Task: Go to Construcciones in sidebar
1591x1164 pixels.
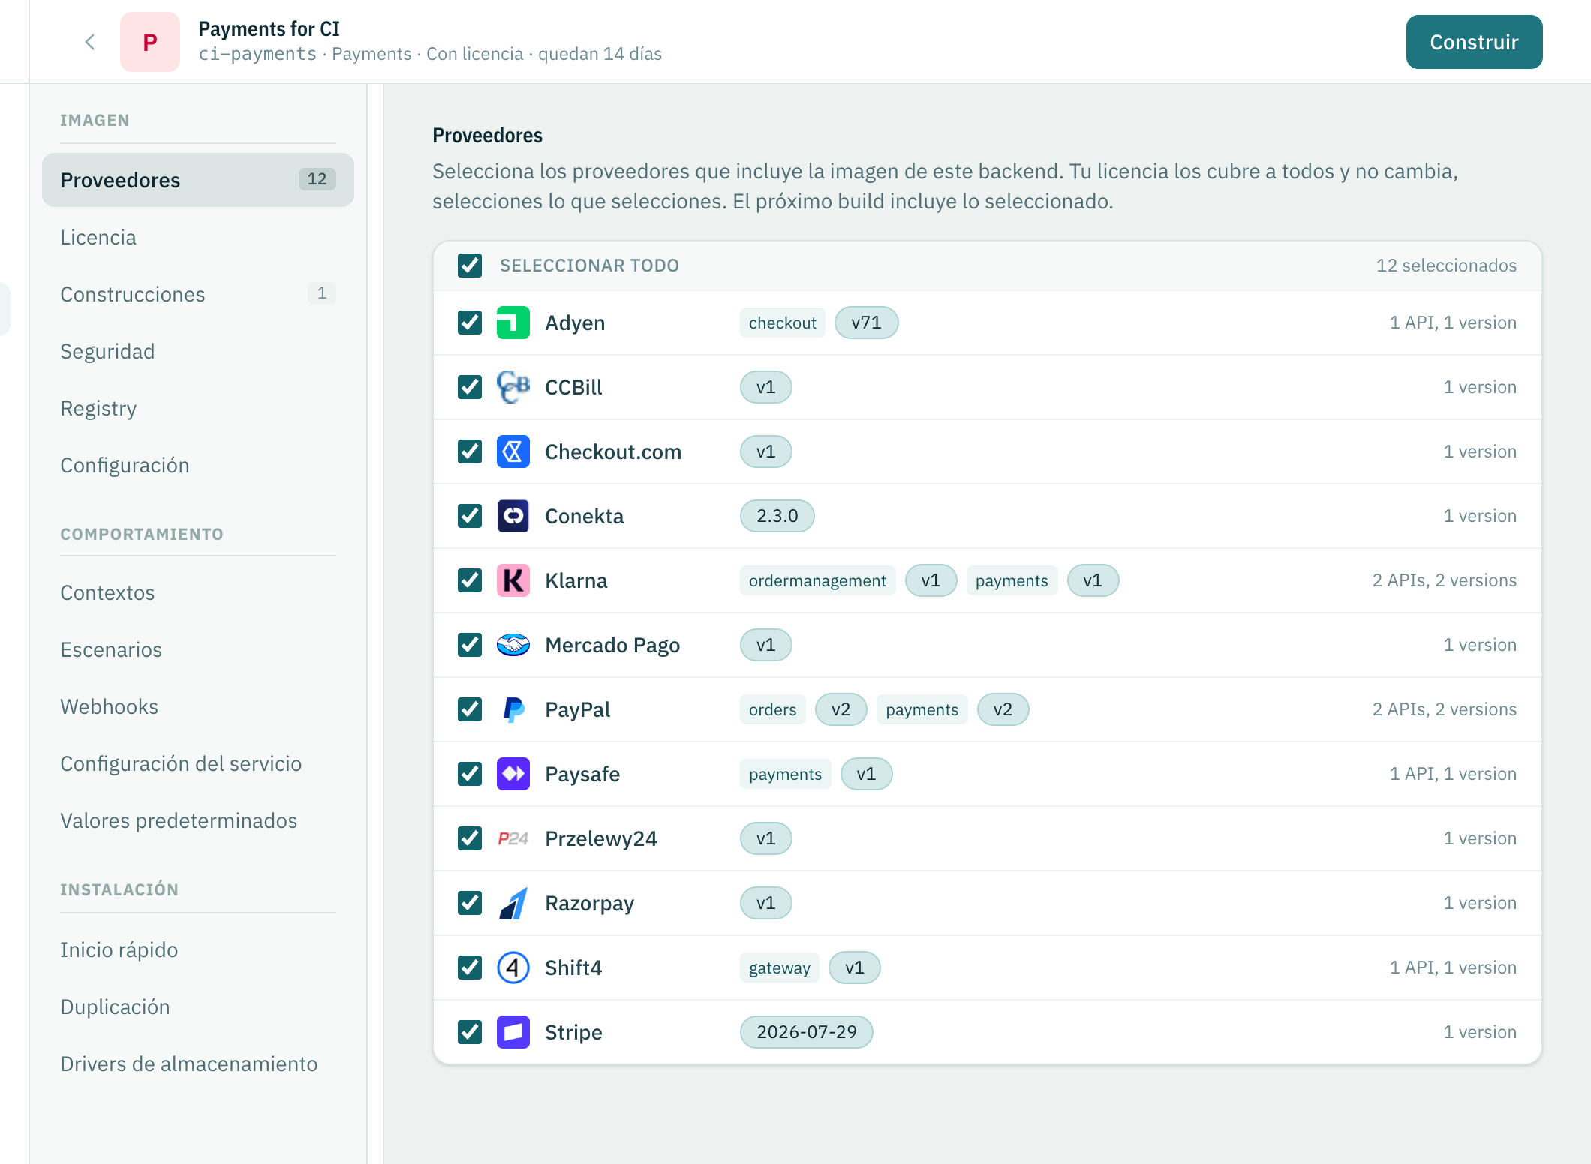Action: [198, 294]
